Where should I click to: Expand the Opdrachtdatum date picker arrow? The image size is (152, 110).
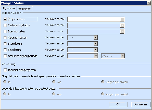pos(95,38)
